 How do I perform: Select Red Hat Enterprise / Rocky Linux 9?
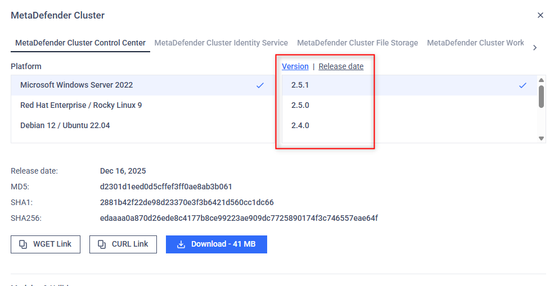click(143, 105)
